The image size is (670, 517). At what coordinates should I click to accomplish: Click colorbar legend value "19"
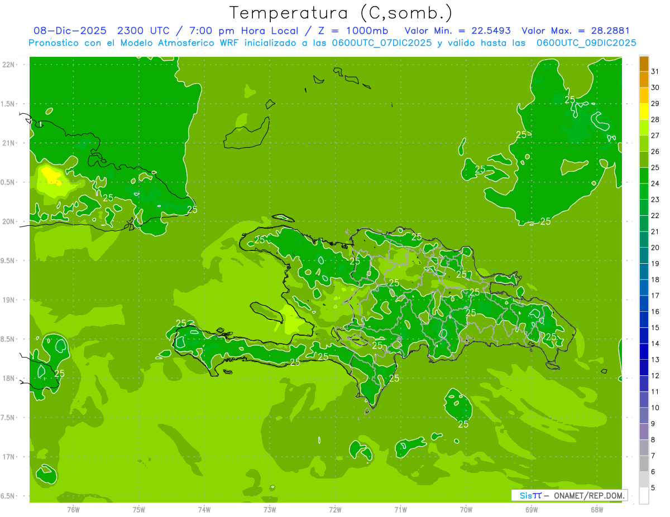(x=655, y=263)
